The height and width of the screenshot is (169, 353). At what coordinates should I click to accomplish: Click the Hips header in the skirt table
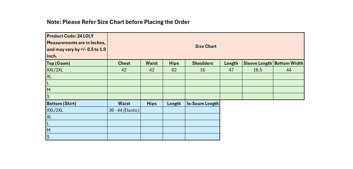152,103
